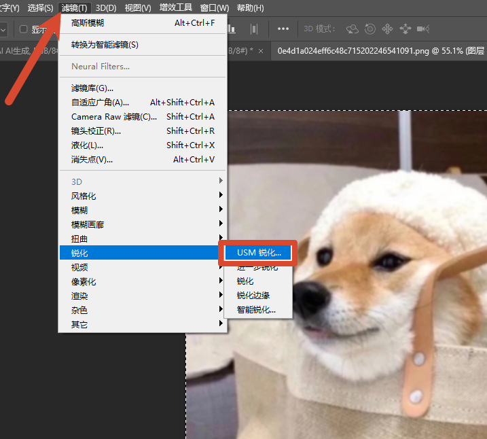Open the 窗口(W) menu
The image size is (487, 439).
click(x=215, y=7)
